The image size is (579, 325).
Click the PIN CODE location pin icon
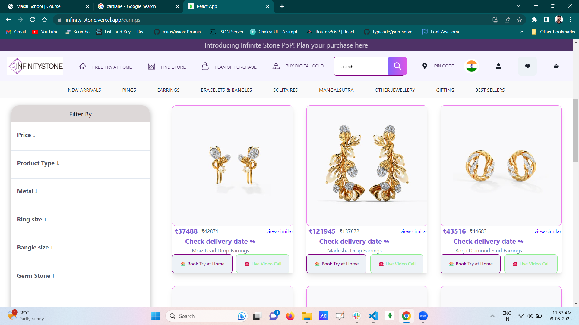click(x=425, y=66)
